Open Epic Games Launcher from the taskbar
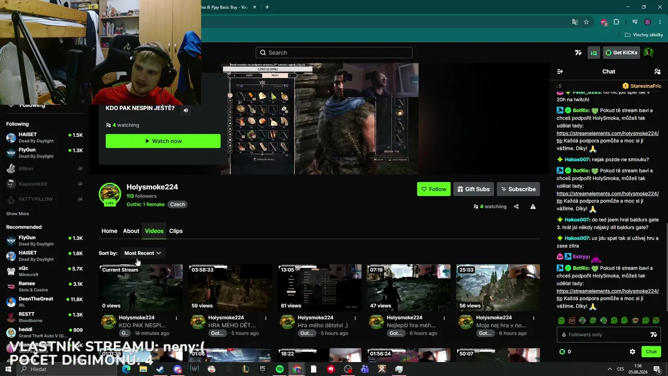This screenshot has width=668, height=376. pyautogui.click(x=263, y=369)
